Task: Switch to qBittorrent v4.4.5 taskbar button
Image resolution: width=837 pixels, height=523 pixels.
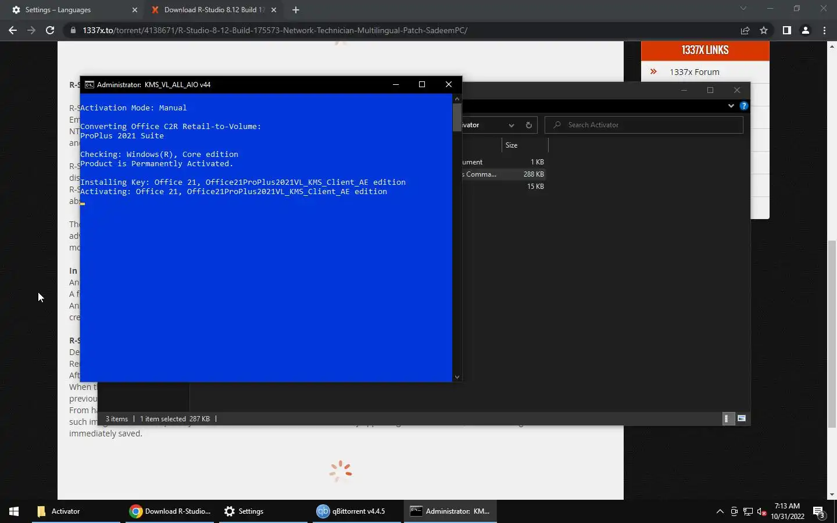Action: pos(357,511)
